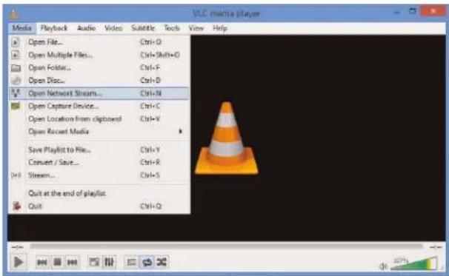449x276 pixels.
Task: Toggle fullscreen video icon
Action: pyautogui.click(x=94, y=262)
